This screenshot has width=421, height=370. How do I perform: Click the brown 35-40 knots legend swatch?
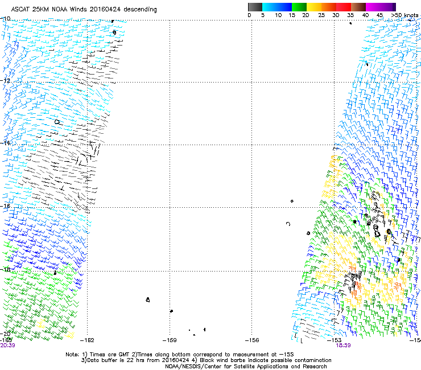point(358,7)
